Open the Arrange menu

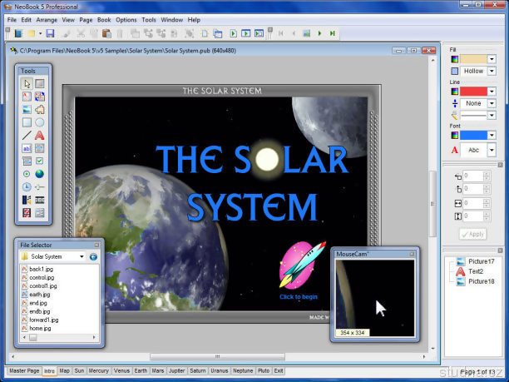click(47, 19)
